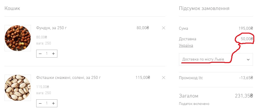Viewport: 258px width, 112px height.
Task: Click the Україна country link
Action: 186,45
